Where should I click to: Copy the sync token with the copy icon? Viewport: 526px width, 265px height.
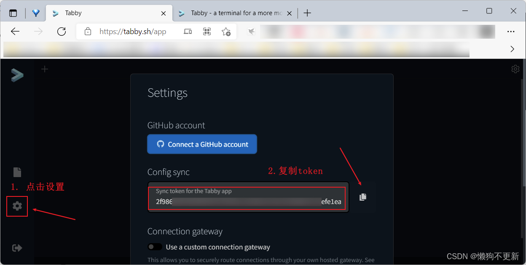pos(363,197)
